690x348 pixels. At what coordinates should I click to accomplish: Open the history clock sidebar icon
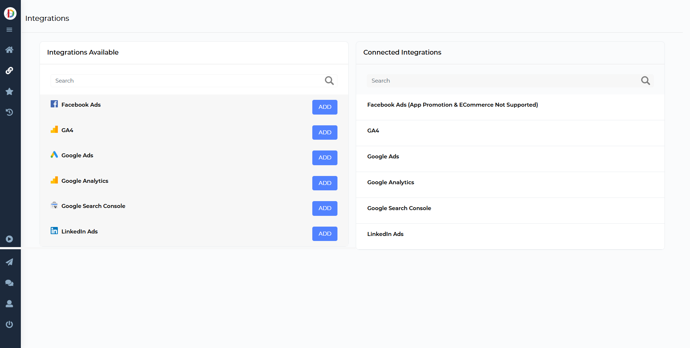coord(9,112)
